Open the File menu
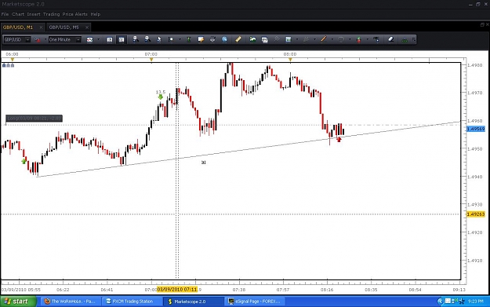This screenshot has height=307, width=490. click(x=5, y=14)
